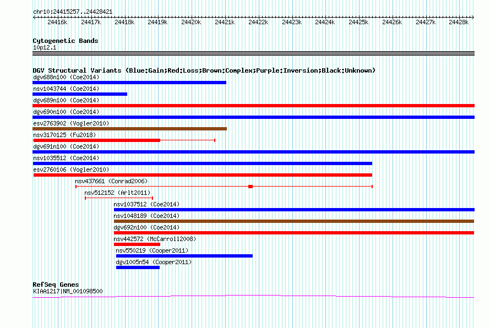Click the KIAA1217 gene magenta line
The width and height of the screenshot is (490, 328).
point(253,297)
